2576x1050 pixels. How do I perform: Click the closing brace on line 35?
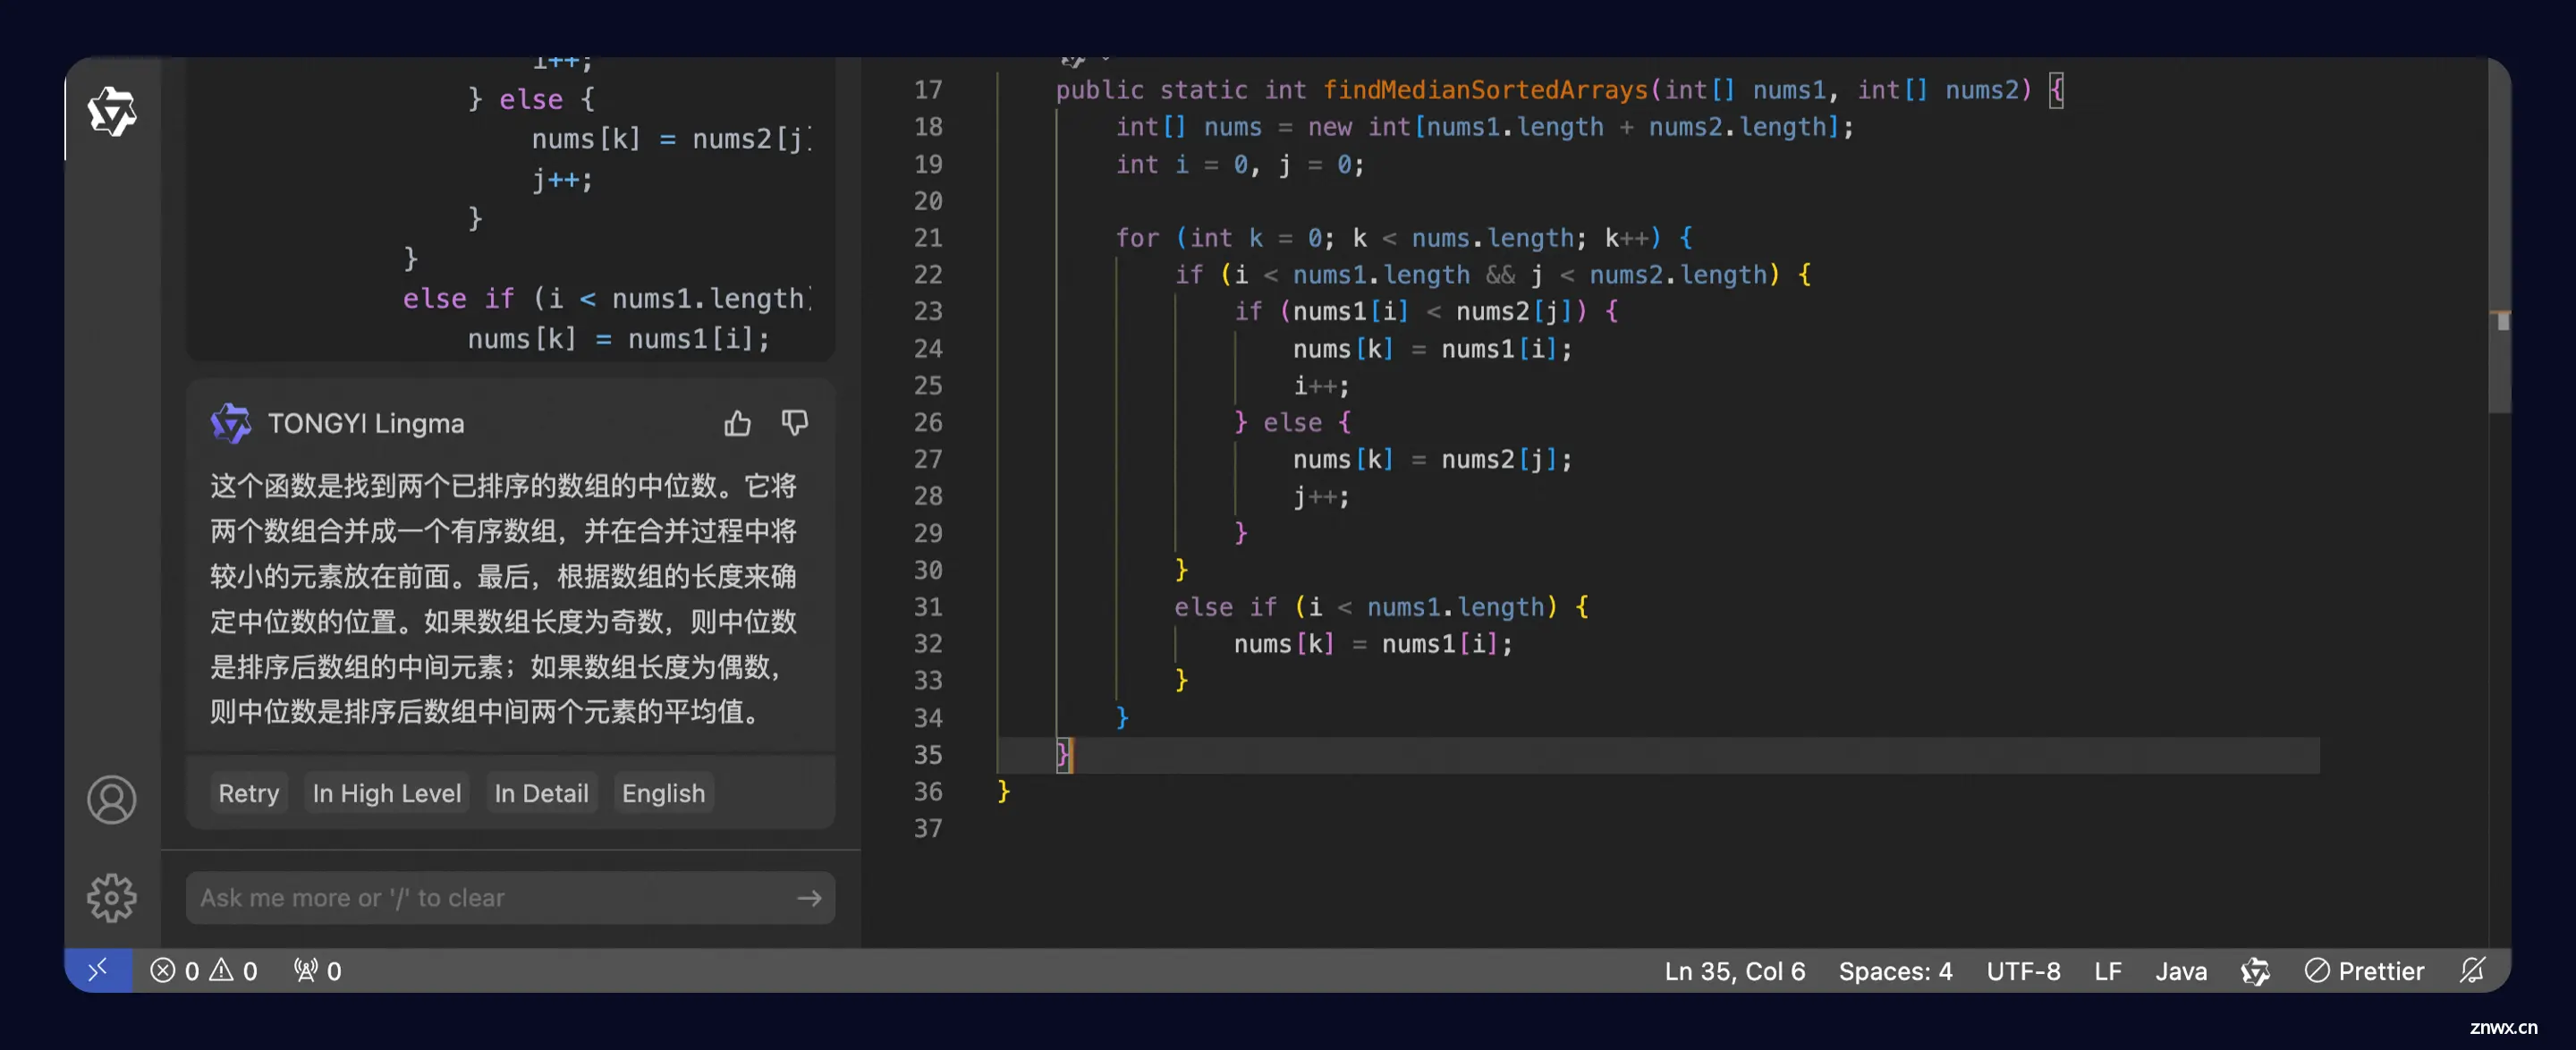coord(1062,754)
